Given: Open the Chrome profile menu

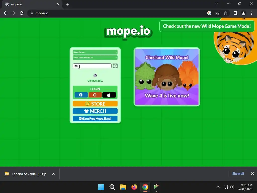Looking at the screenshot, I should (243, 13).
